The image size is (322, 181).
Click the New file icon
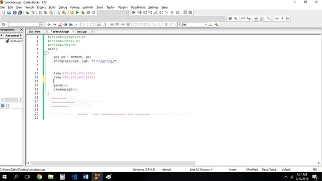[4, 13]
